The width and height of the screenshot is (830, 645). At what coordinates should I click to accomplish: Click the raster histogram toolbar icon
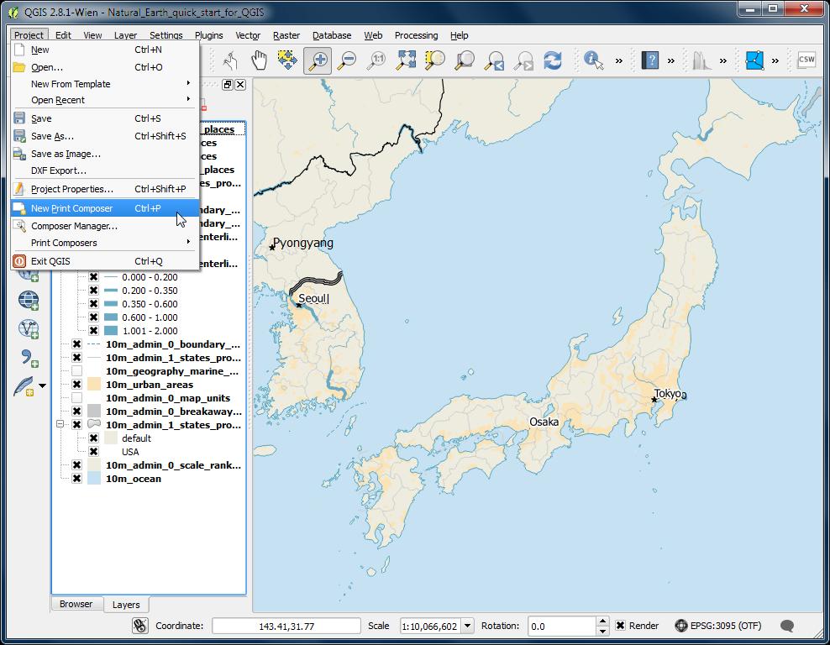point(702,60)
